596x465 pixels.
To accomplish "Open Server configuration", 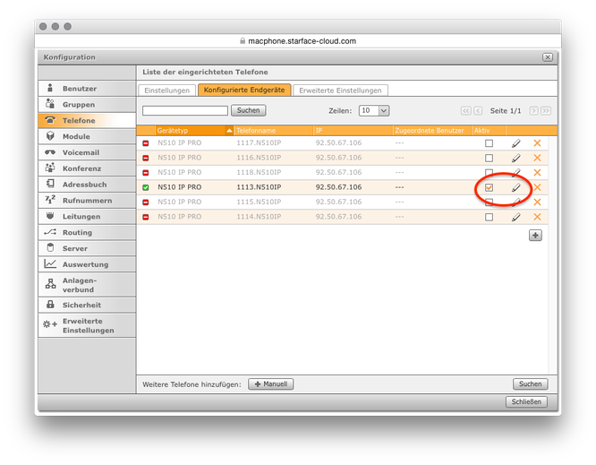I will click(x=87, y=248).
